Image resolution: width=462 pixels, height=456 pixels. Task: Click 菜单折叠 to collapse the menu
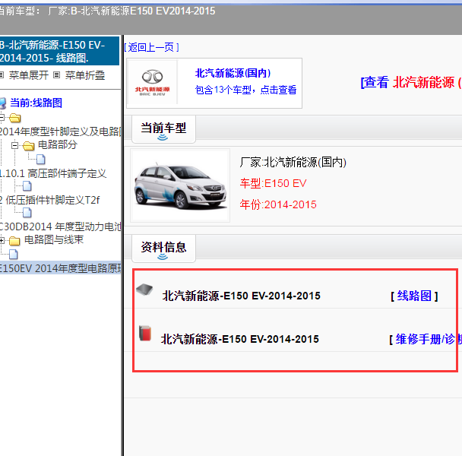coord(85,75)
